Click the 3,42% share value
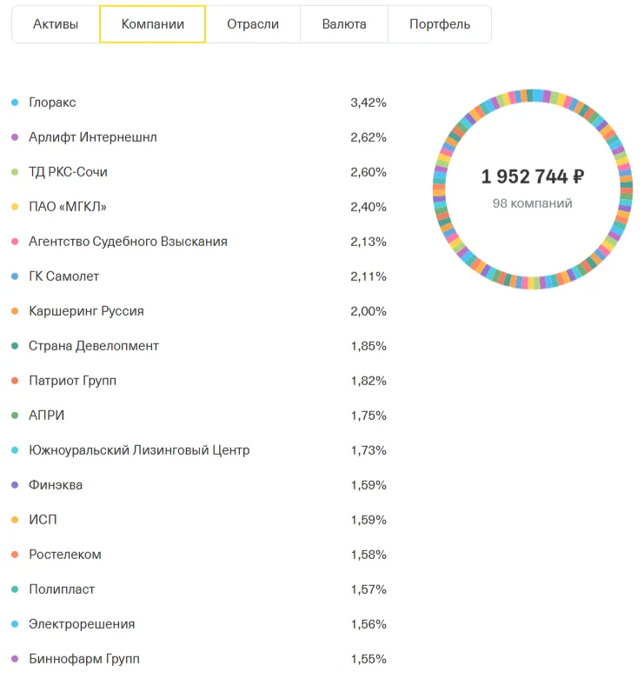Screen dimensions: 644x679 coord(368,103)
